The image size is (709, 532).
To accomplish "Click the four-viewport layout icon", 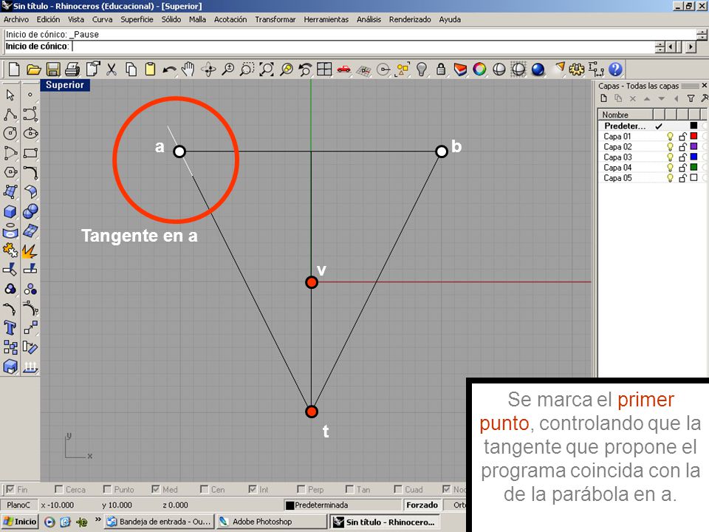I will coord(324,69).
